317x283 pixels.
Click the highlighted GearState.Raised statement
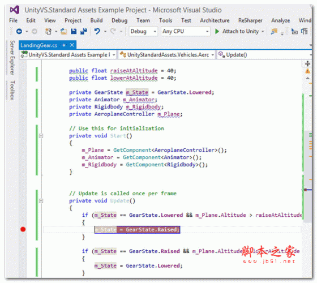[x=137, y=230]
